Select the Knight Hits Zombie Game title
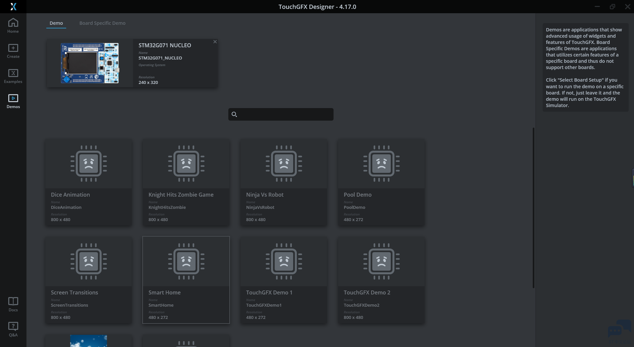634x347 pixels. [x=181, y=195]
